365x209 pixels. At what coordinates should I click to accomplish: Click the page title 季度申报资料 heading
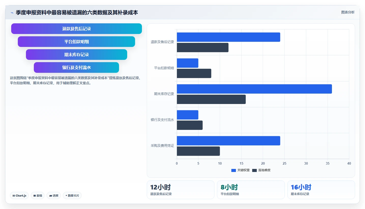77,12
